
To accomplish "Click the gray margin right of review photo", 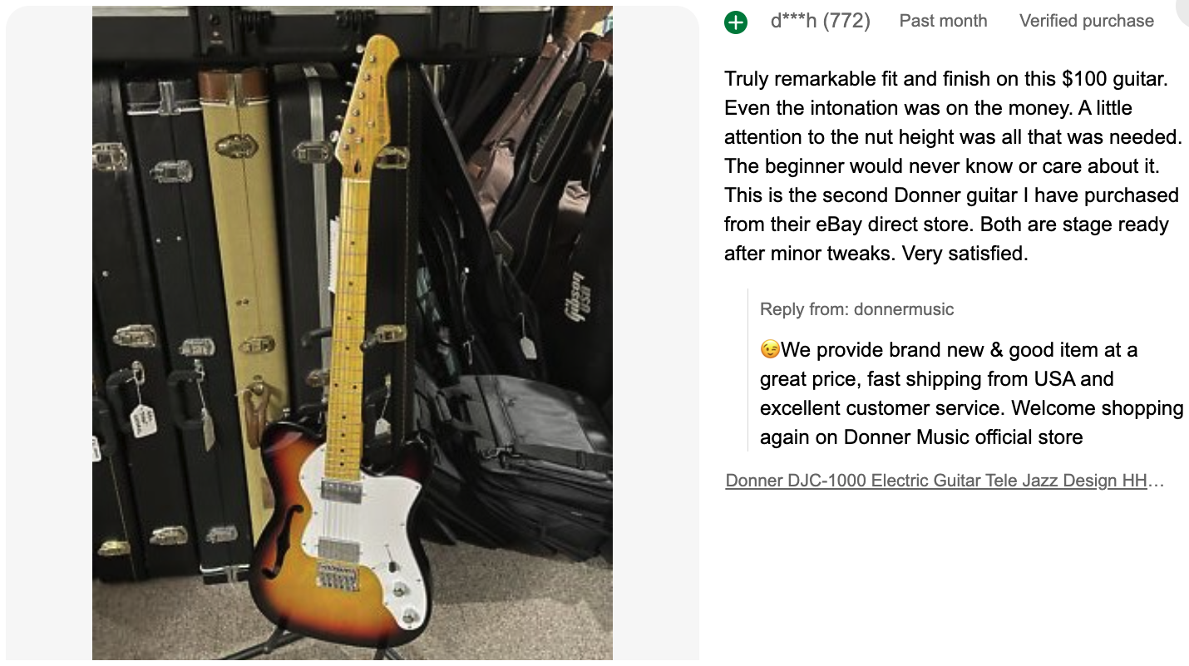I will pyautogui.click(x=655, y=333).
